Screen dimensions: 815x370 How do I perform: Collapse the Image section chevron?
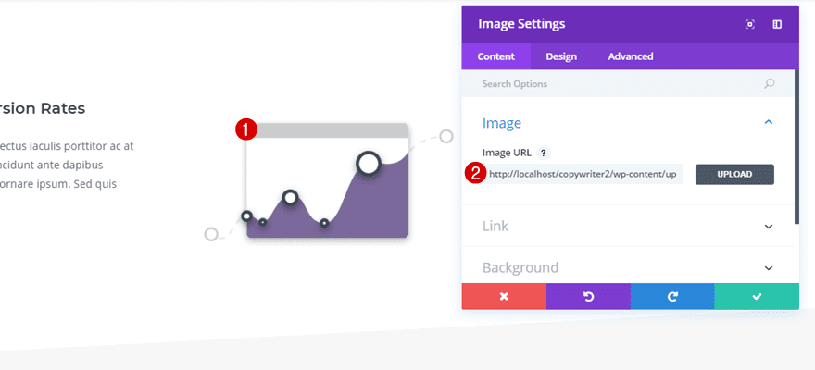tap(768, 122)
